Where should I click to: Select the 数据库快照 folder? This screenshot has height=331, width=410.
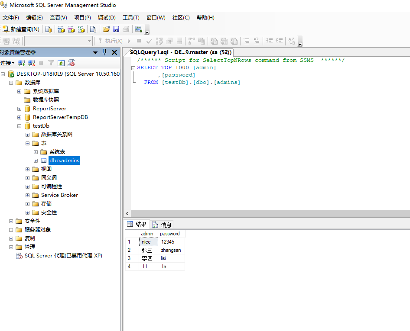46,100
